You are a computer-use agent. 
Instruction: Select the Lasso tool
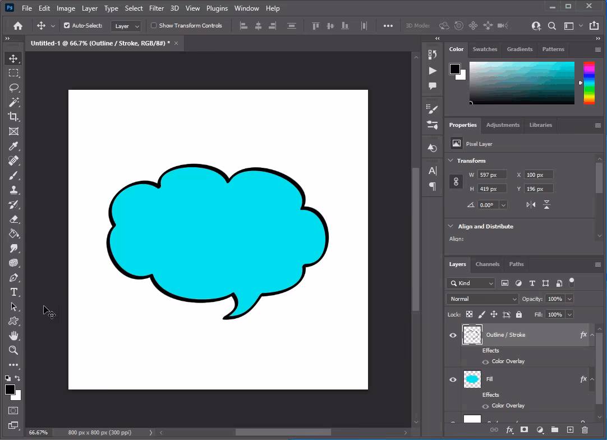(x=13, y=88)
